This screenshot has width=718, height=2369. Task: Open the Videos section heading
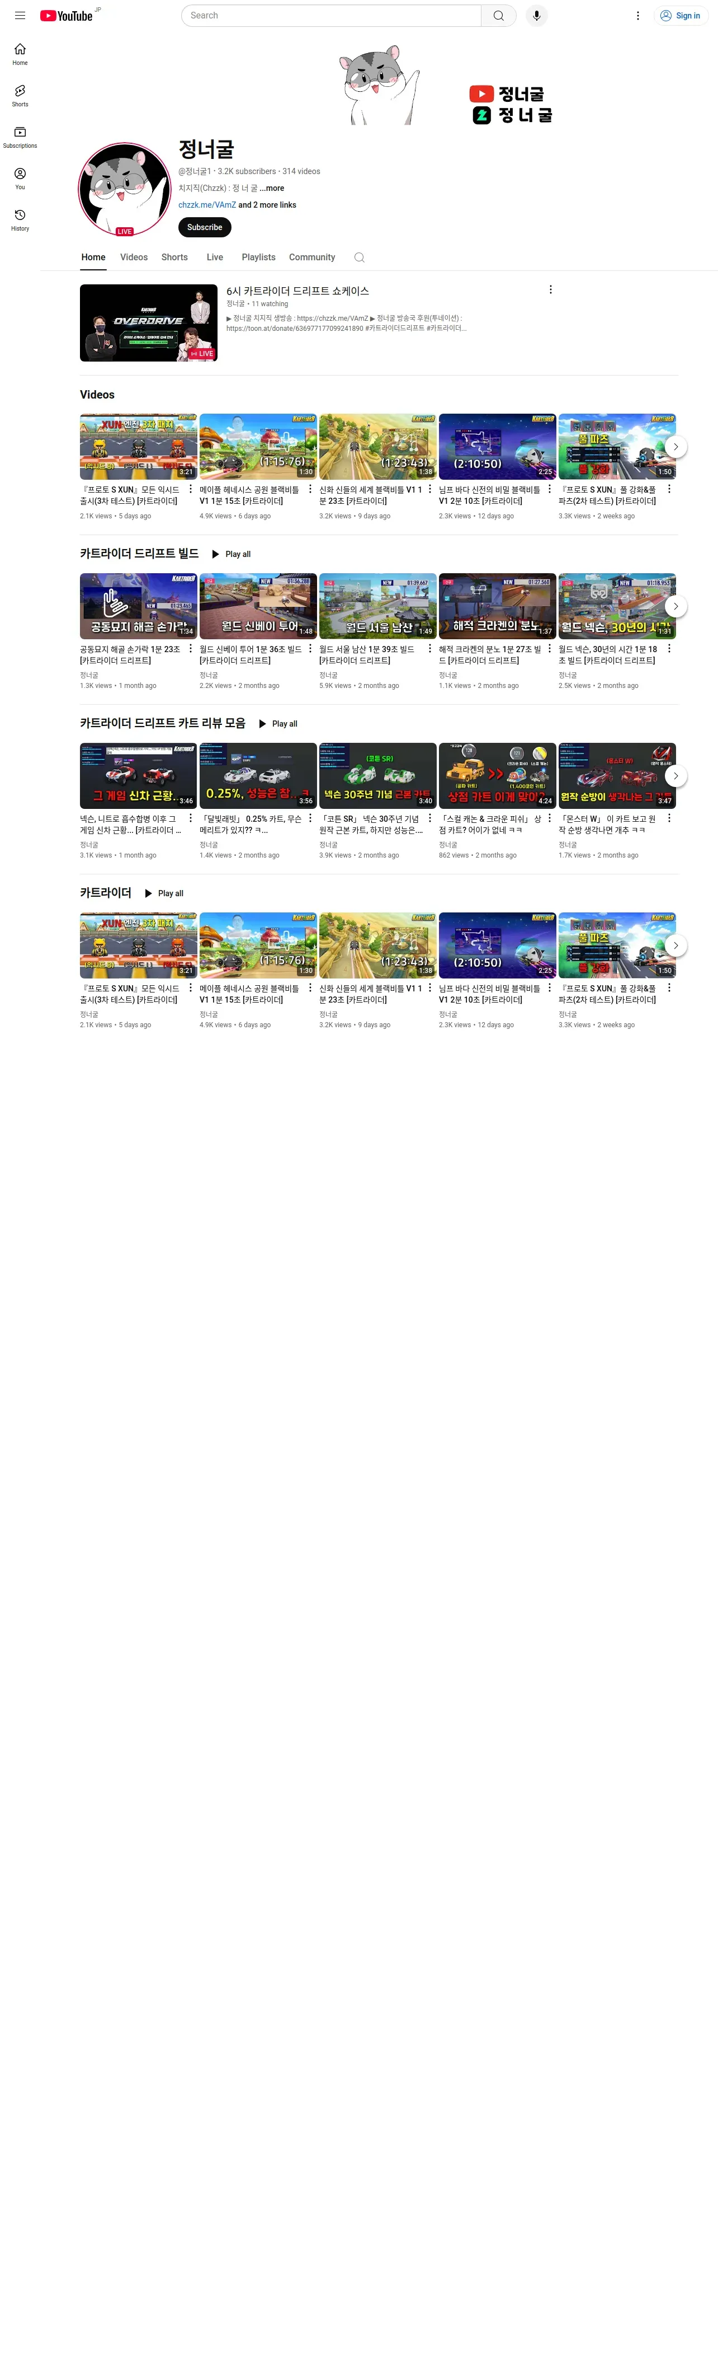pos(97,395)
